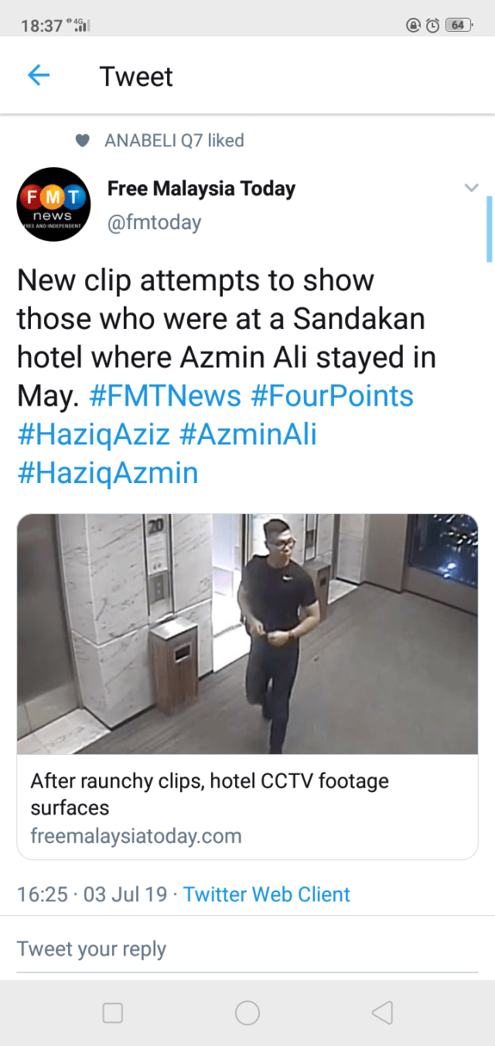Open Free Malaysia Today profile avatar
This screenshot has height=1046, width=495.
coord(54,204)
